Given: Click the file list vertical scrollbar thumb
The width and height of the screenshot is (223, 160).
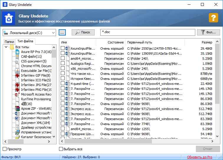Looking at the screenshot, I should (x=217, y=74).
